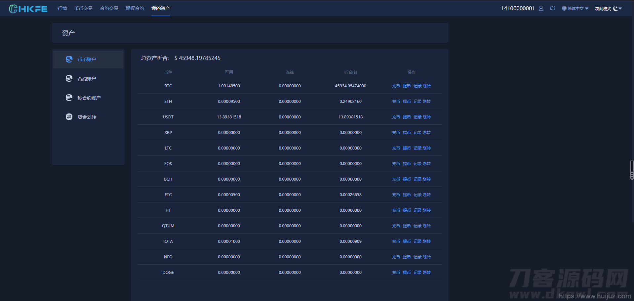Image resolution: width=634 pixels, height=301 pixels.
Task: Click 提币 in the IOTA row
Action: click(407, 241)
